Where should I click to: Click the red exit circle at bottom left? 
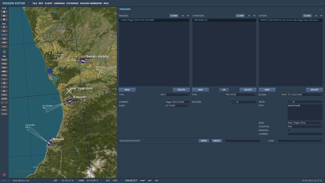pos(4,175)
